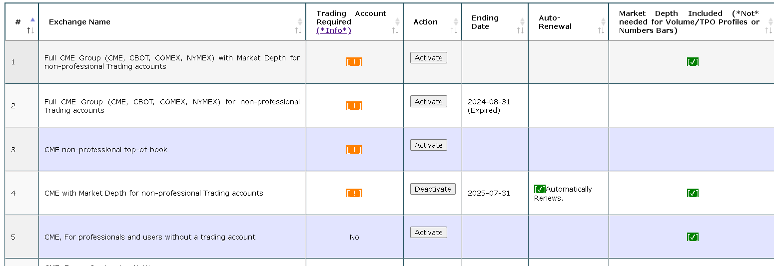Click orange warning icon in row 4
The width and height of the screenshot is (774, 266).
pyautogui.click(x=354, y=193)
